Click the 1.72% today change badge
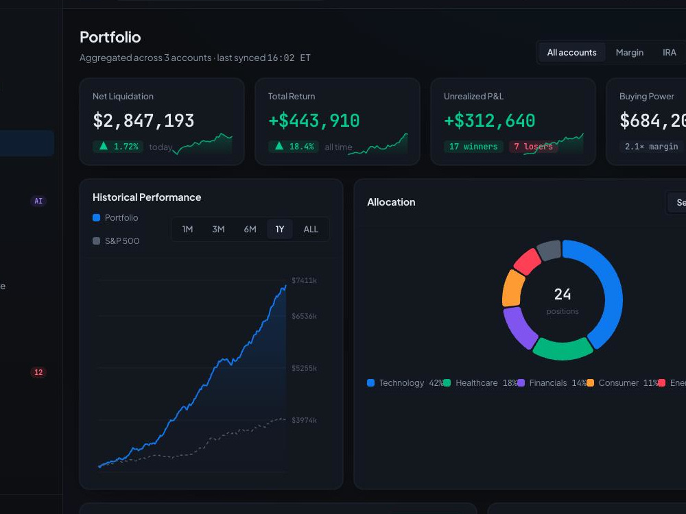Image resolution: width=686 pixels, height=514 pixels. 118,147
